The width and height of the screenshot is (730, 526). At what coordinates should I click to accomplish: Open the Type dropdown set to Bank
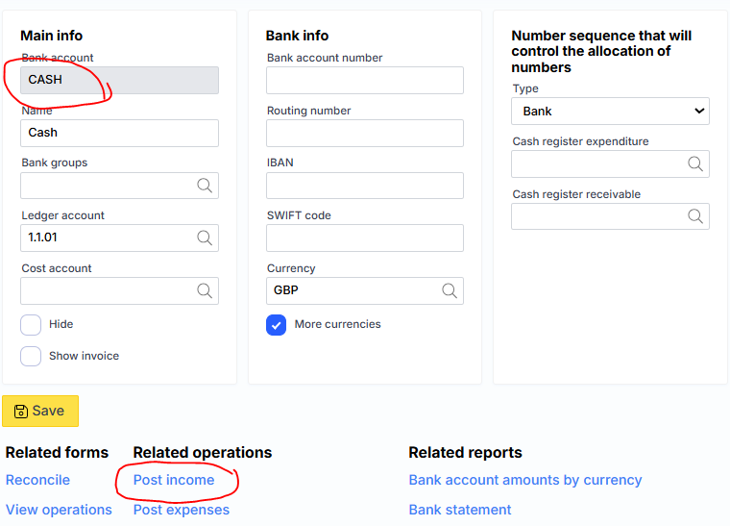point(610,112)
